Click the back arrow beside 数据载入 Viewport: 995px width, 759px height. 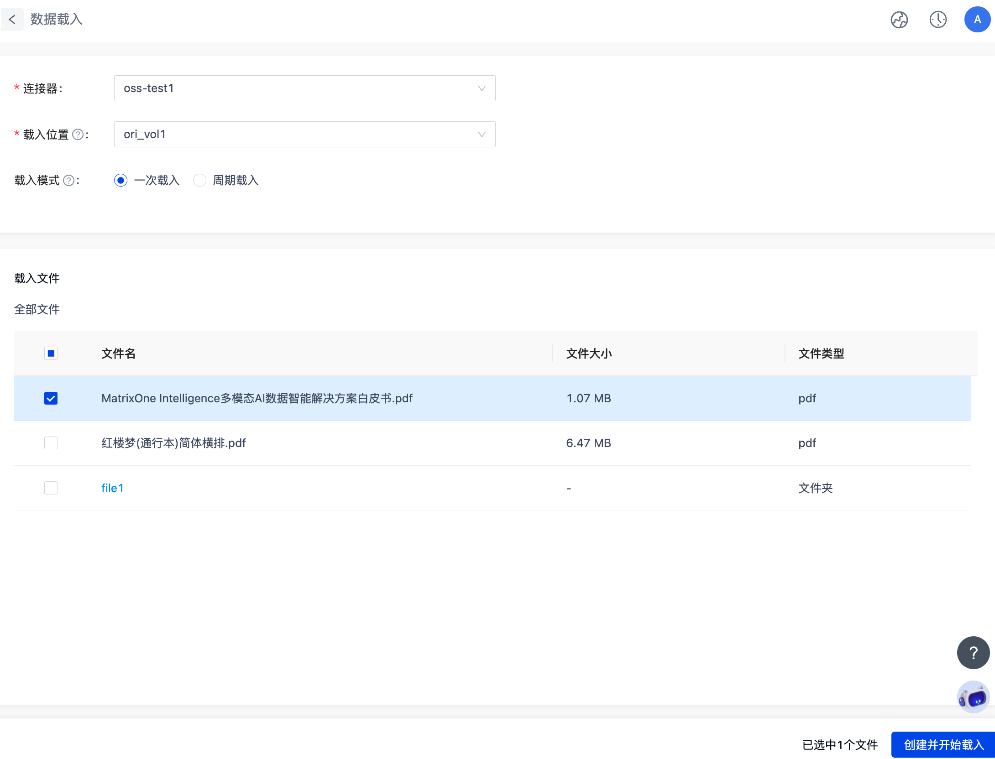coord(12,20)
